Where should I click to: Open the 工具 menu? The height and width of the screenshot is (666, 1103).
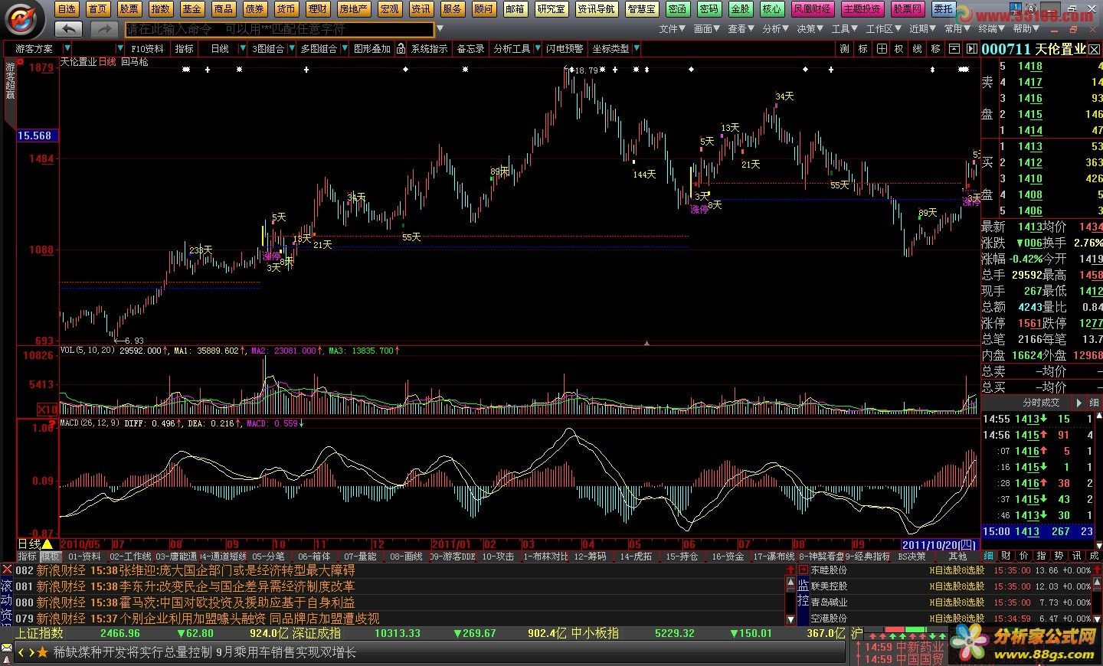coord(845,28)
